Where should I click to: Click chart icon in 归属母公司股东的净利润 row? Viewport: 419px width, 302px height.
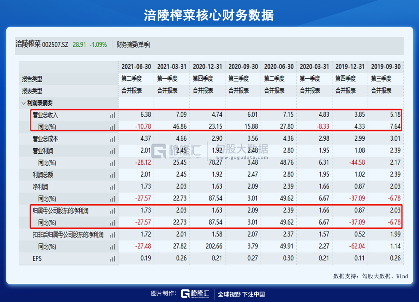tap(113, 211)
